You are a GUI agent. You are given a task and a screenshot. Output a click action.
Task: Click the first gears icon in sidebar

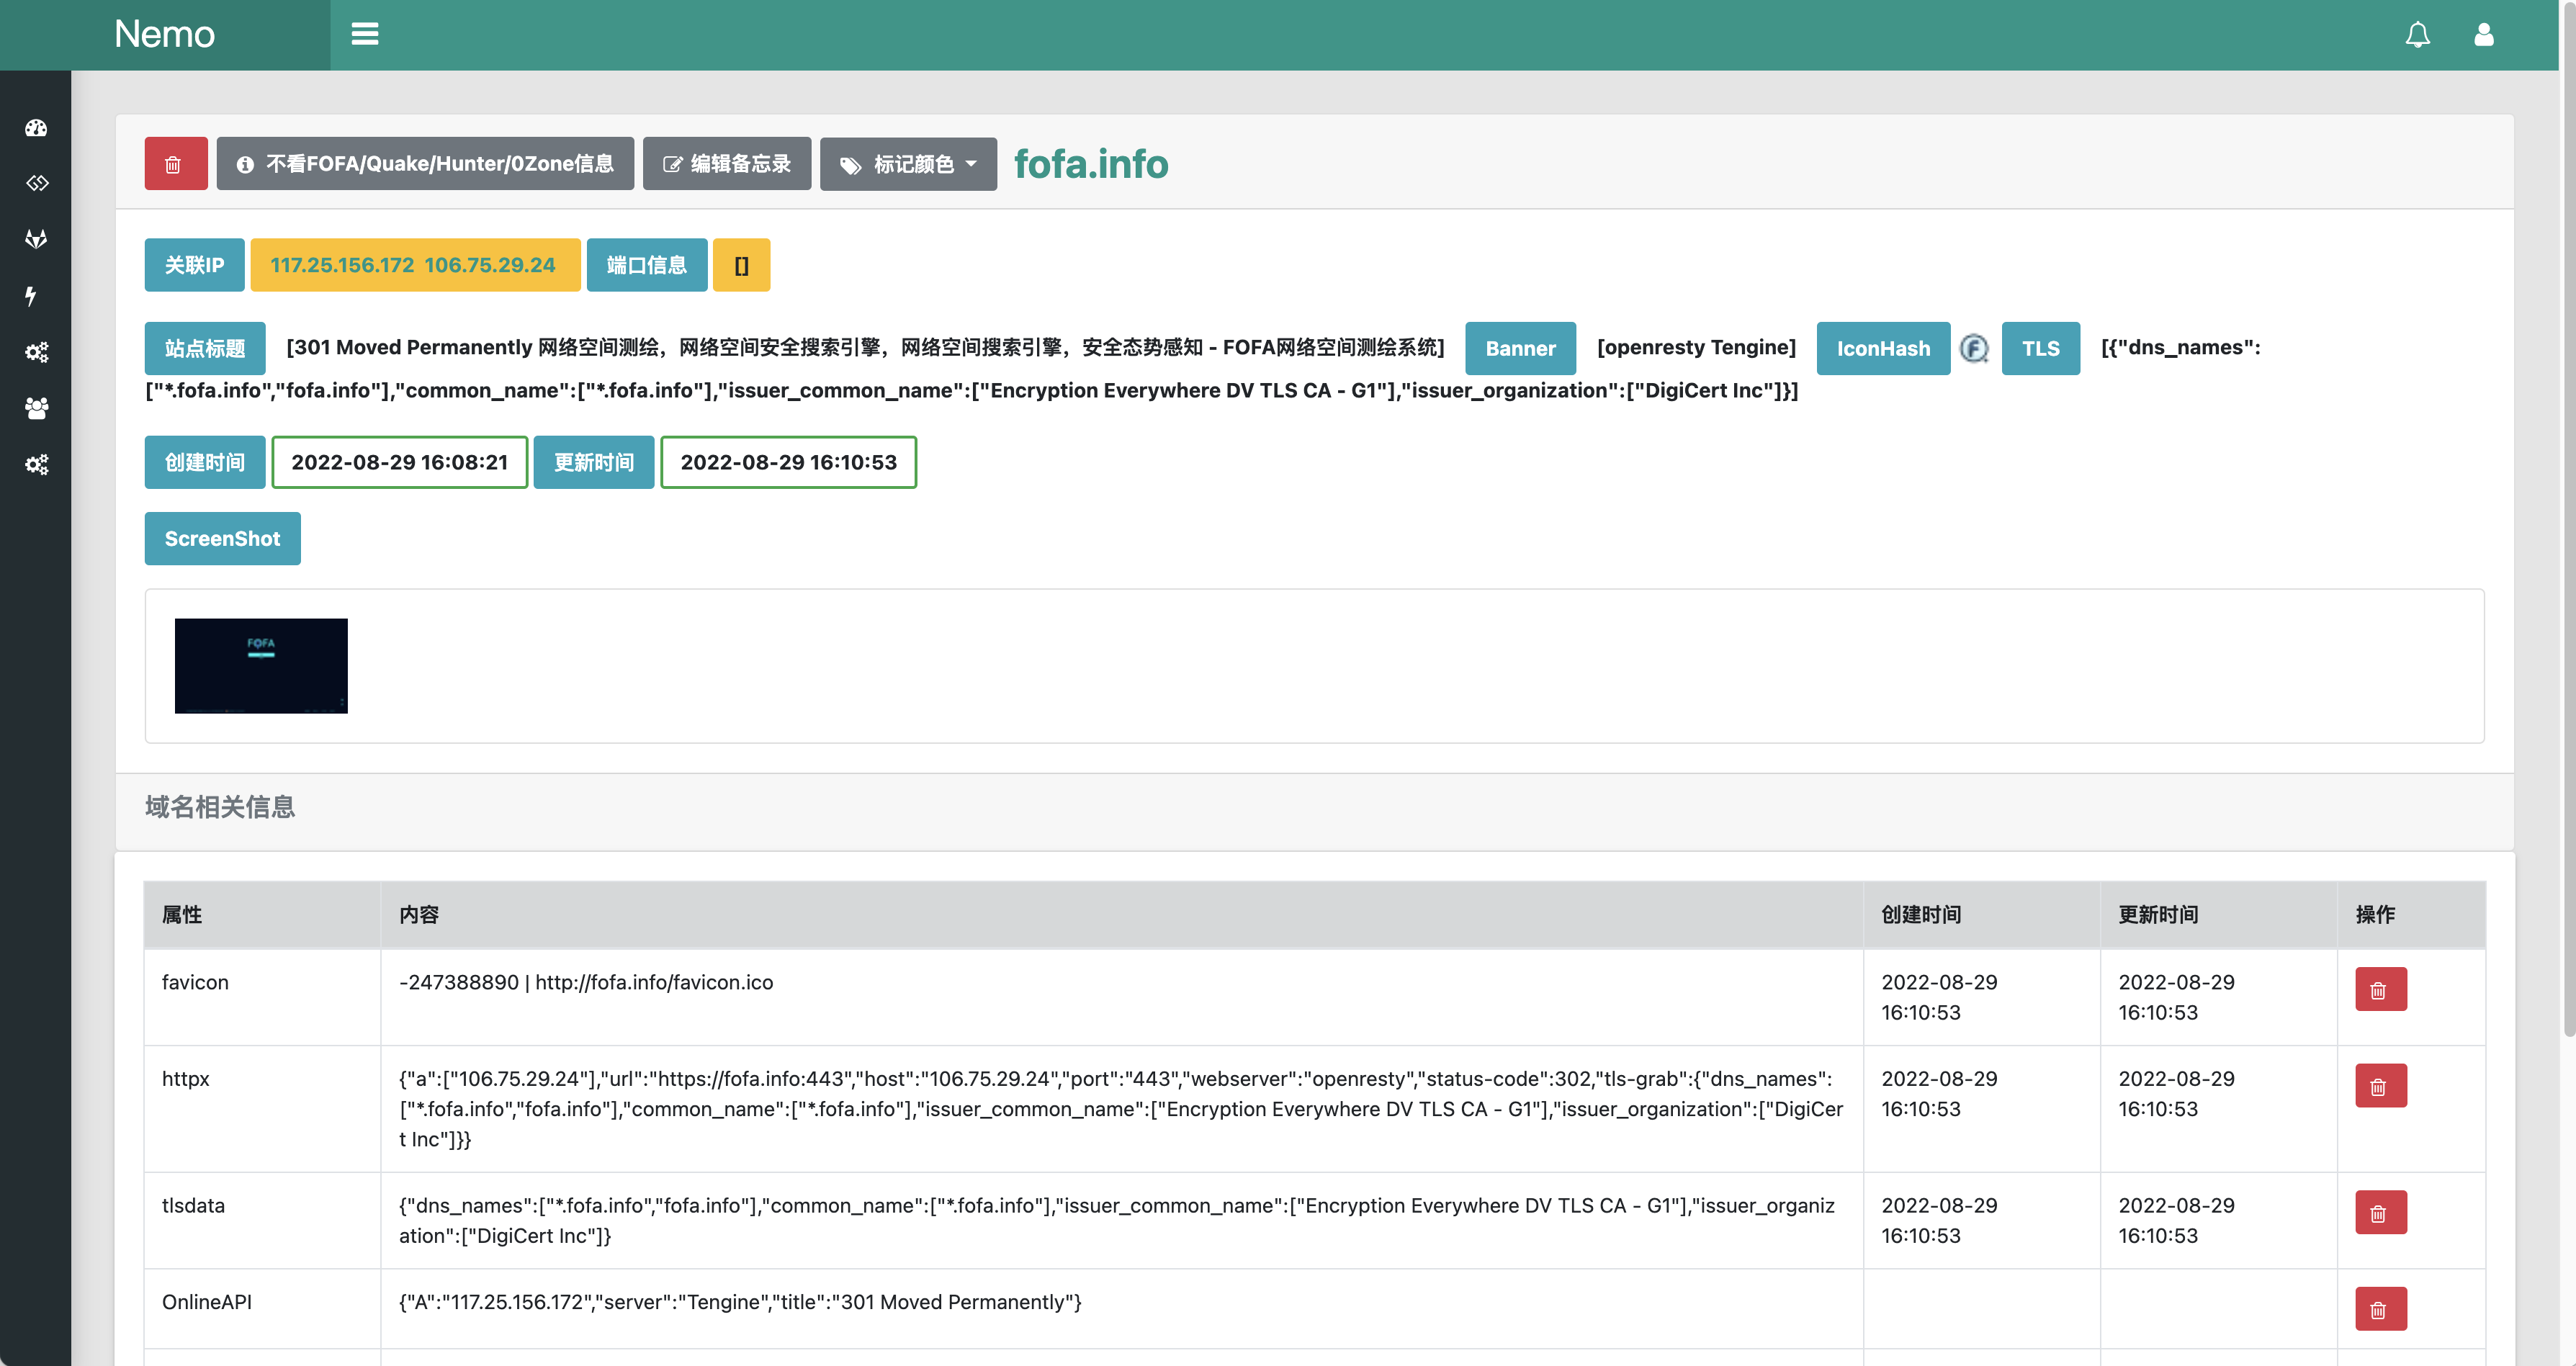(x=36, y=352)
